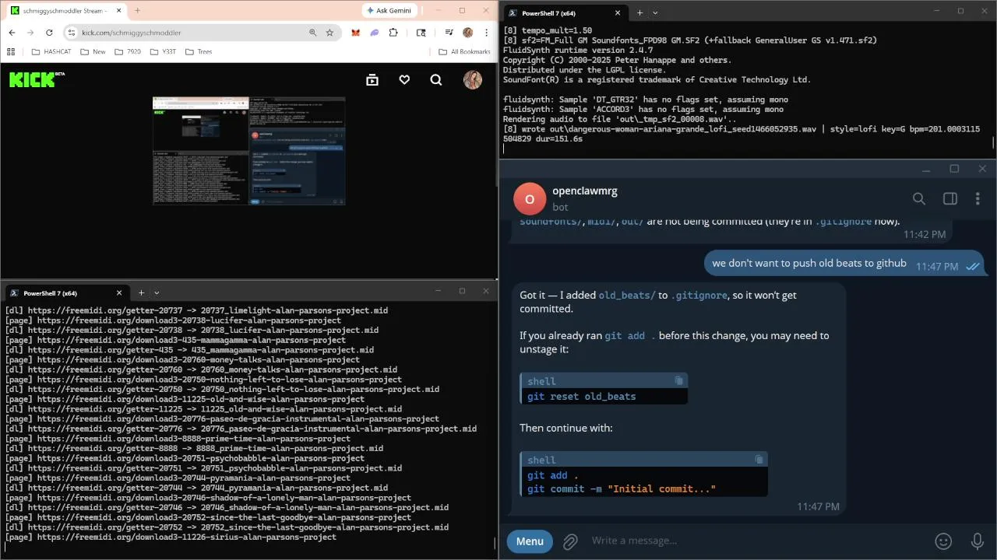This screenshot has height=560, width=997.
Task: Close bottom PowerShell 7 tab
Action: coord(119,292)
